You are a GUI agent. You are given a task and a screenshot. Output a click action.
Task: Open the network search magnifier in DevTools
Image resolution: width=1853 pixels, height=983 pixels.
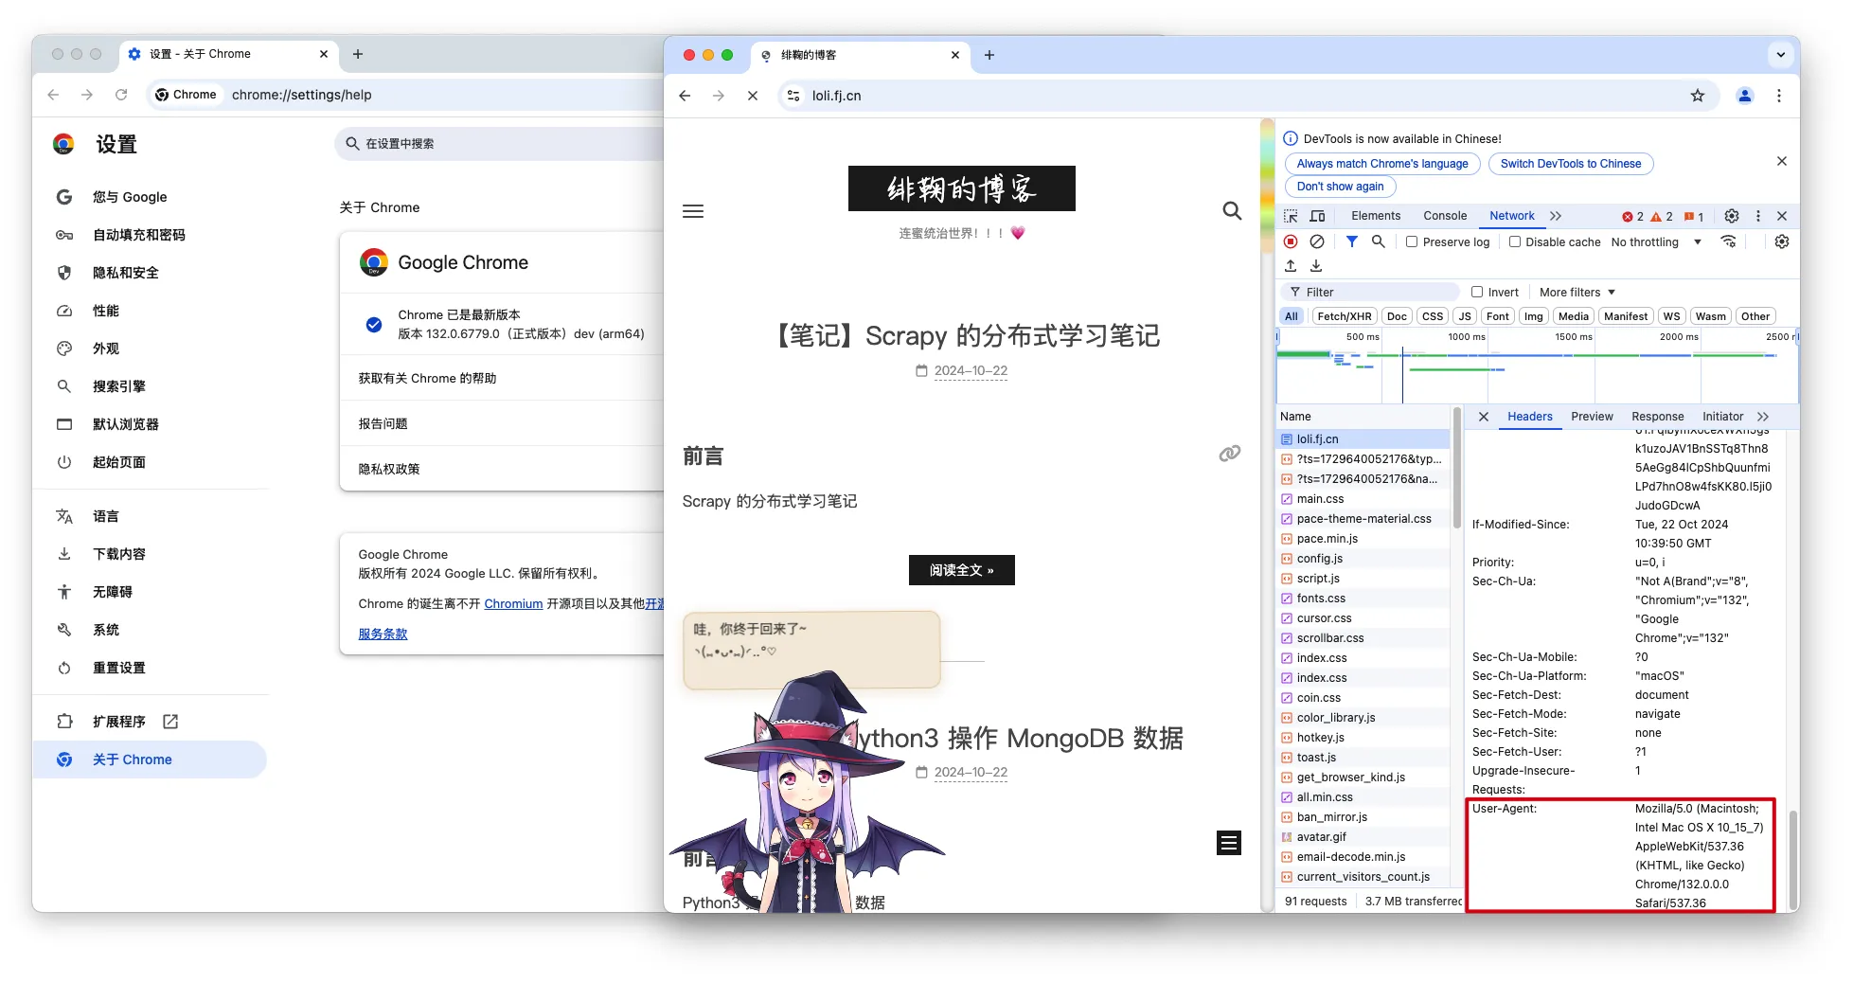(x=1379, y=241)
